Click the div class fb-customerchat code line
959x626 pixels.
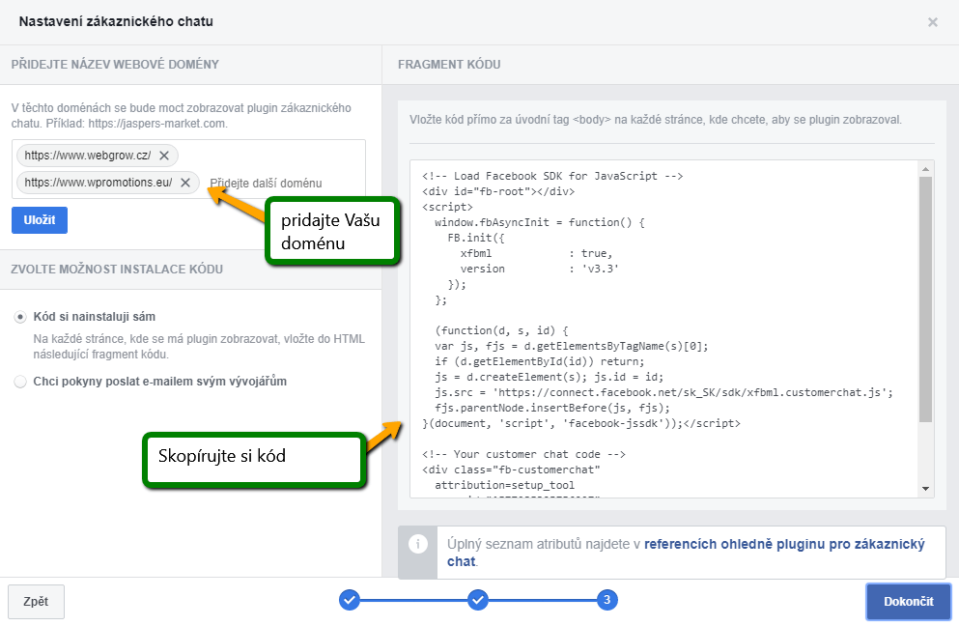point(511,469)
